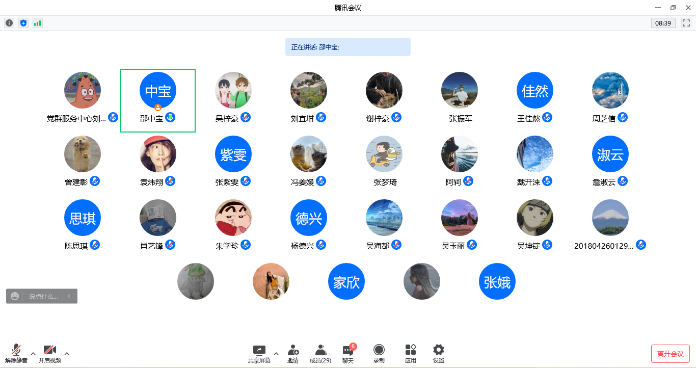Leave the meeting (离开会议)
This screenshot has width=696, height=368.
pyautogui.click(x=670, y=354)
